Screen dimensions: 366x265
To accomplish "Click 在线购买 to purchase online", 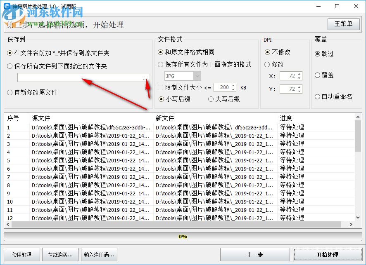I will (x=60, y=254).
